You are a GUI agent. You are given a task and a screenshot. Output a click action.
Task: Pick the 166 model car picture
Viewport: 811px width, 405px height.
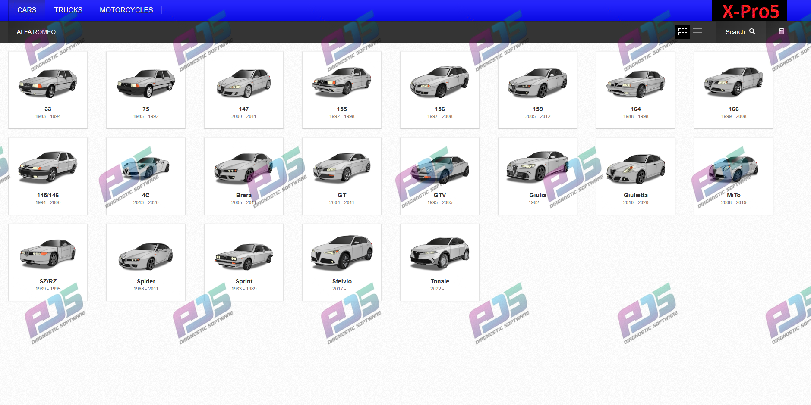tap(734, 81)
